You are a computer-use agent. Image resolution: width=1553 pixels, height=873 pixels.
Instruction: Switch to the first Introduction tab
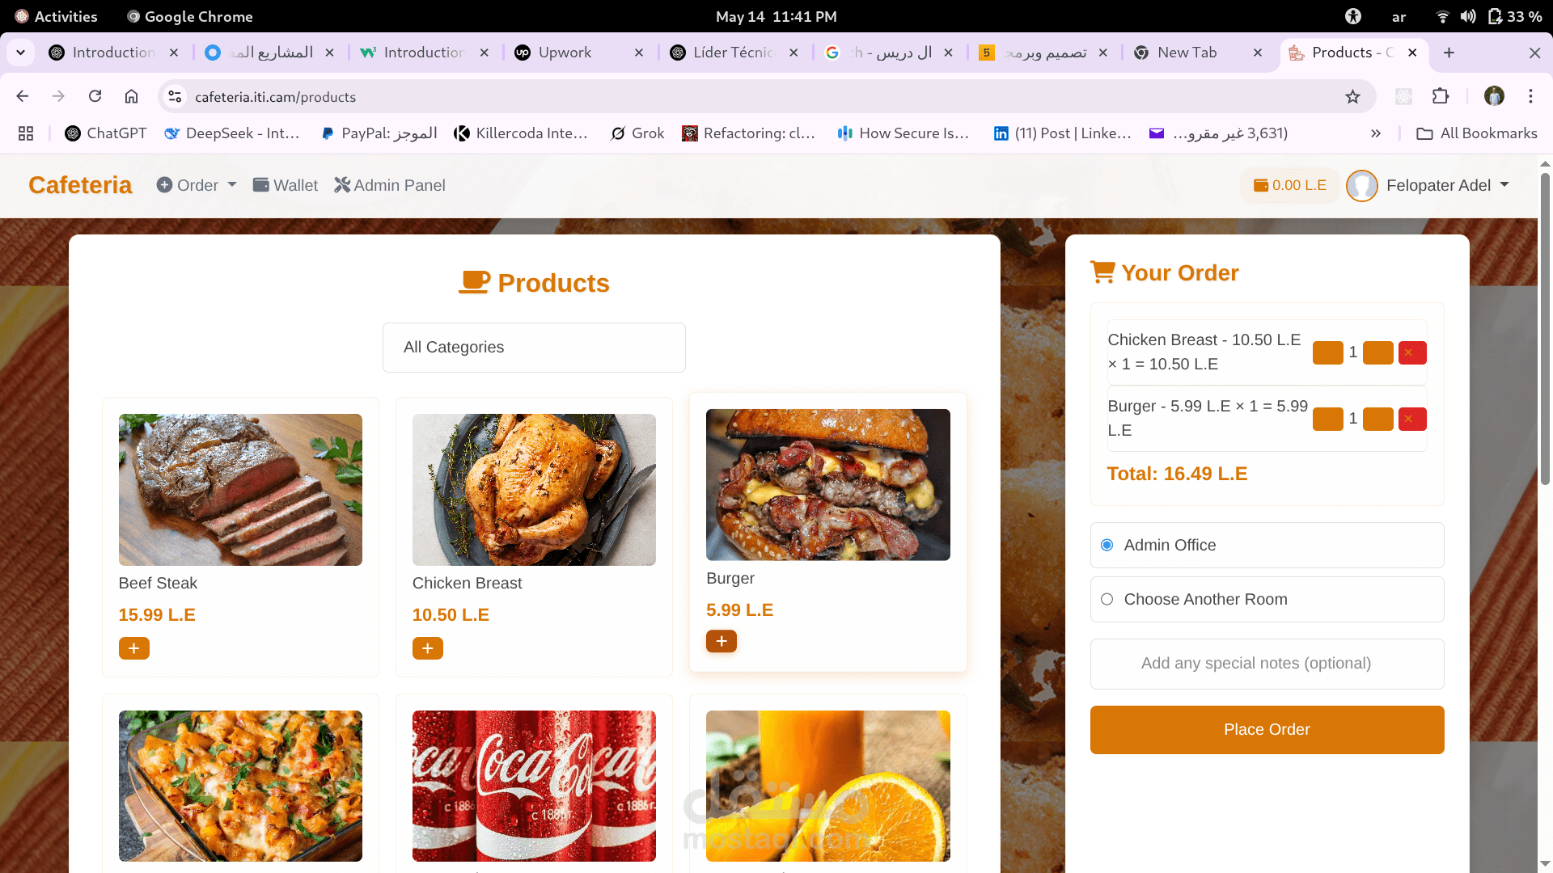pyautogui.click(x=113, y=53)
